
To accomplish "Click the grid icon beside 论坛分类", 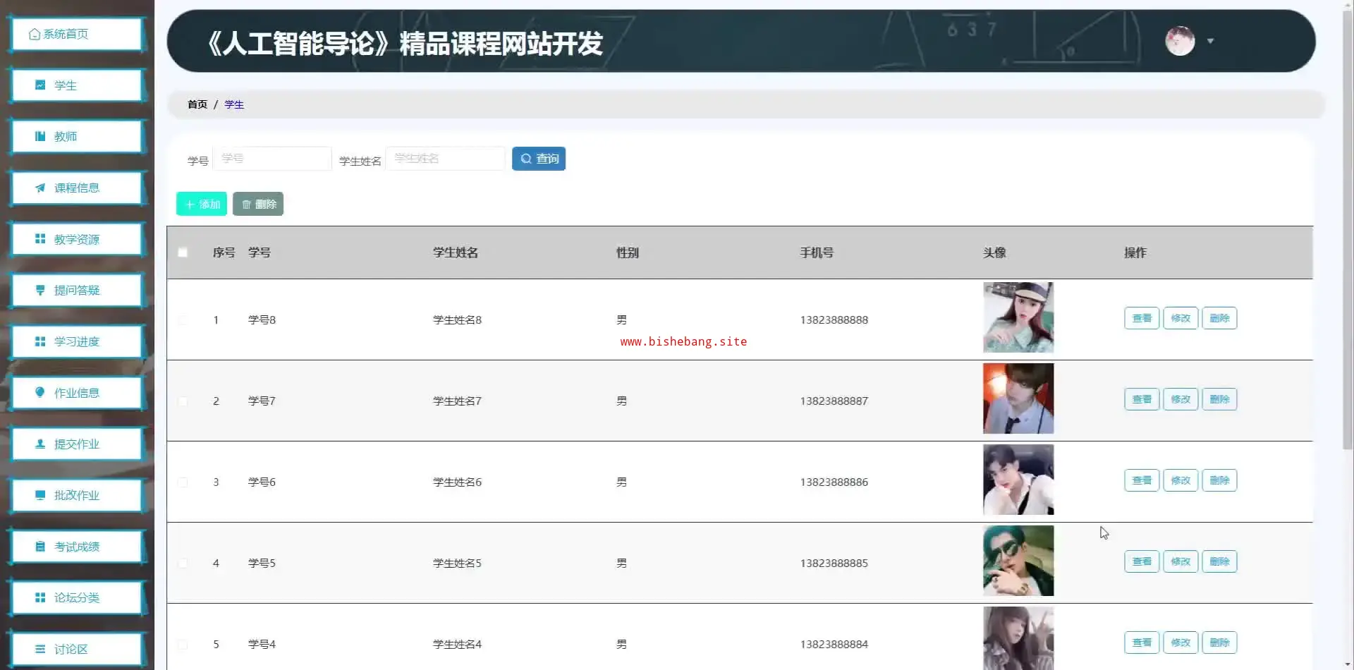I will pyautogui.click(x=40, y=597).
